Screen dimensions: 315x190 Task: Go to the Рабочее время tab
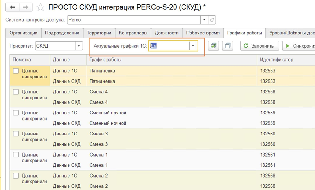(x=203, y=33)
